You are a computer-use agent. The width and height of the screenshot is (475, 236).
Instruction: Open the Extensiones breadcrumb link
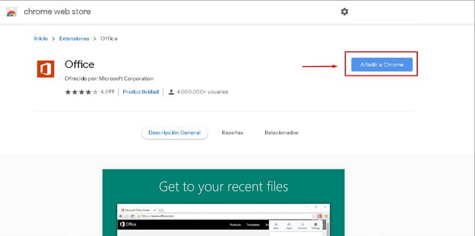click(74, 39)
